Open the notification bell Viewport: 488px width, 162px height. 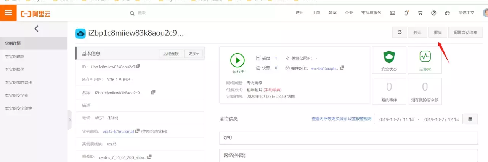(x=406, y=13)
